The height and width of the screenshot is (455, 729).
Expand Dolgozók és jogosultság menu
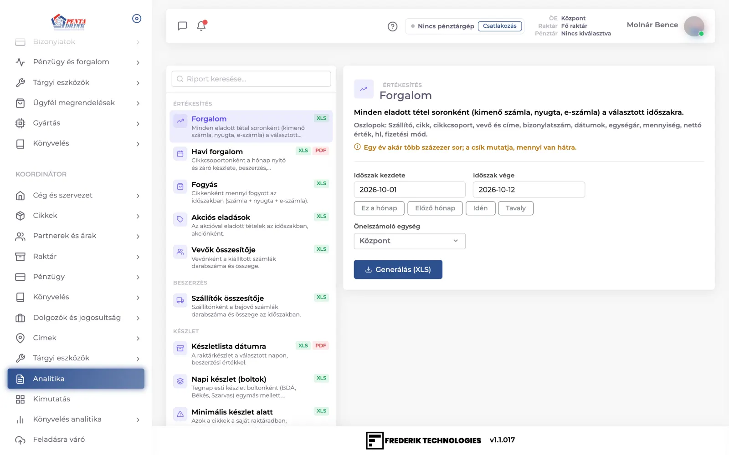coord(76,318)
